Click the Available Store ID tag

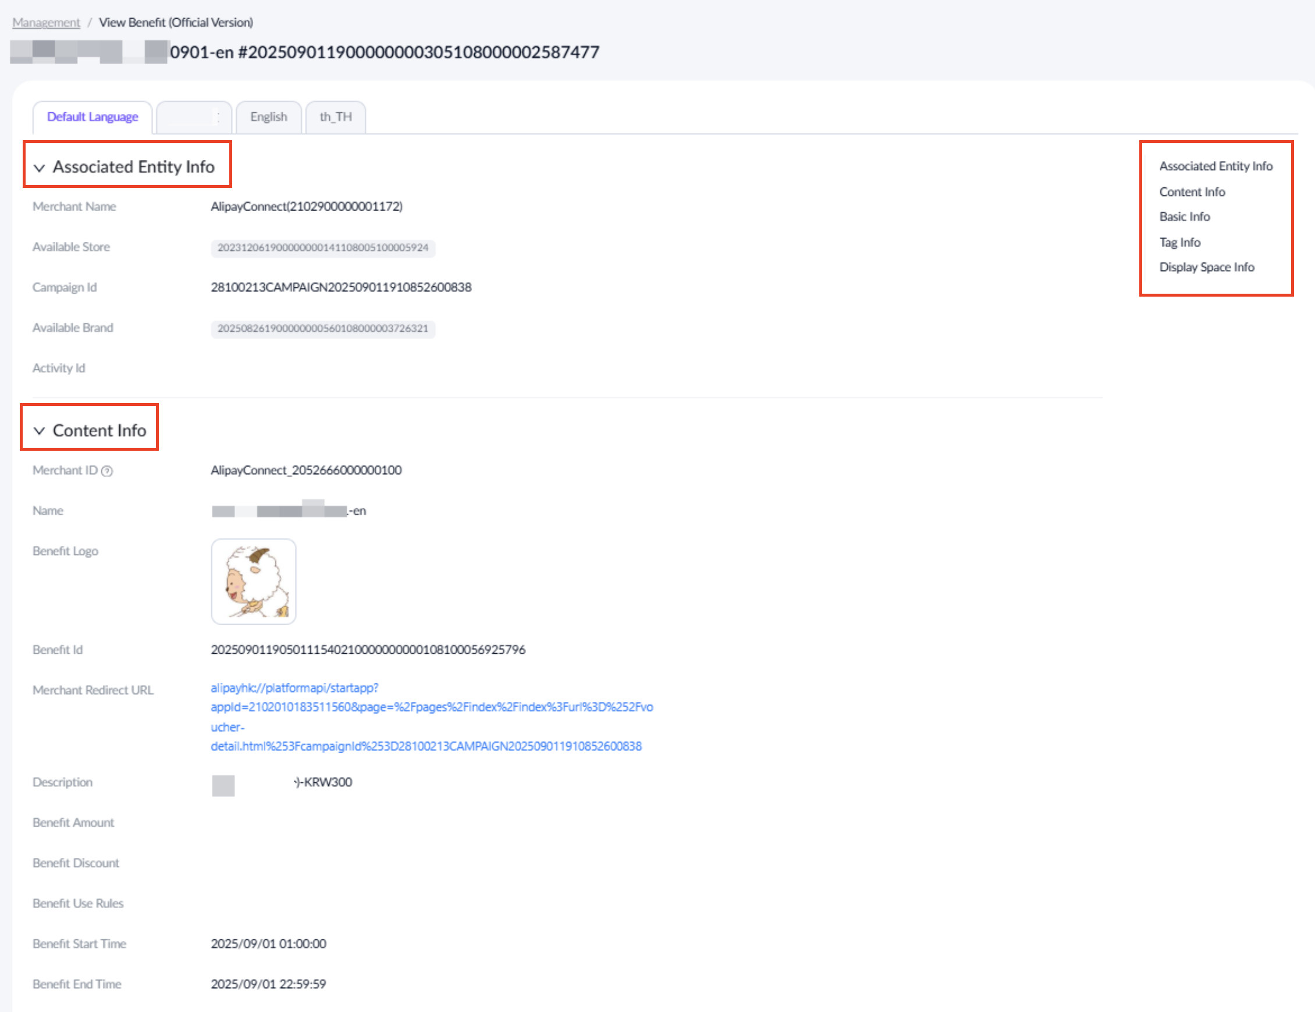pos(323,247)
